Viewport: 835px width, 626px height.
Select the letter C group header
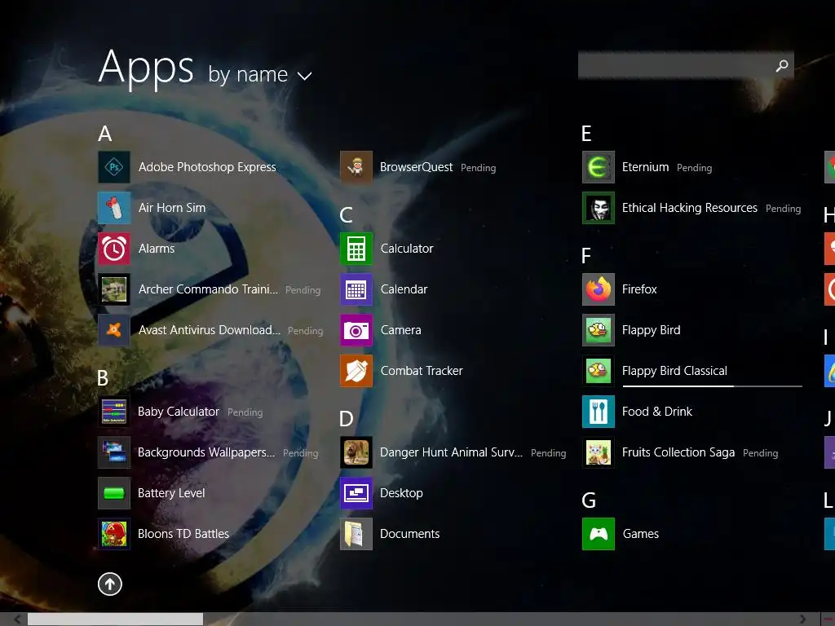tap(346, 215)
